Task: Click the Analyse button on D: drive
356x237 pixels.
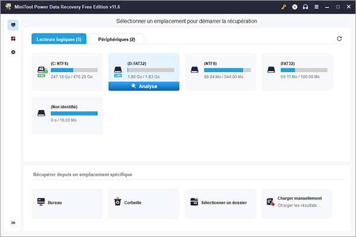Action: pos(144,86)
